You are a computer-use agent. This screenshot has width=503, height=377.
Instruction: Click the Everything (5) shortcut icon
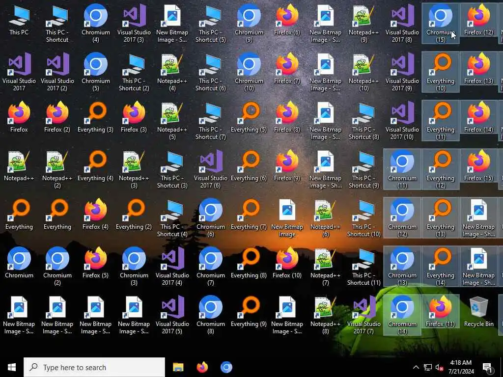click(249, 117)
